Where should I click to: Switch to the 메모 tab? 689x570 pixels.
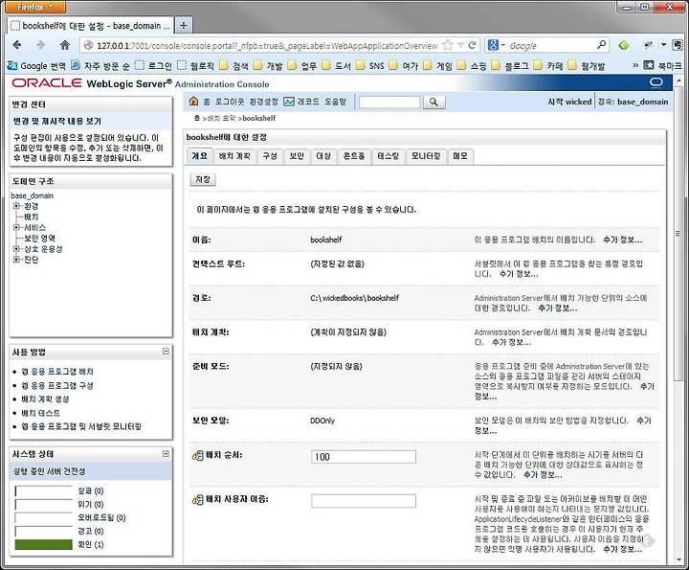[x=460, y=156]
